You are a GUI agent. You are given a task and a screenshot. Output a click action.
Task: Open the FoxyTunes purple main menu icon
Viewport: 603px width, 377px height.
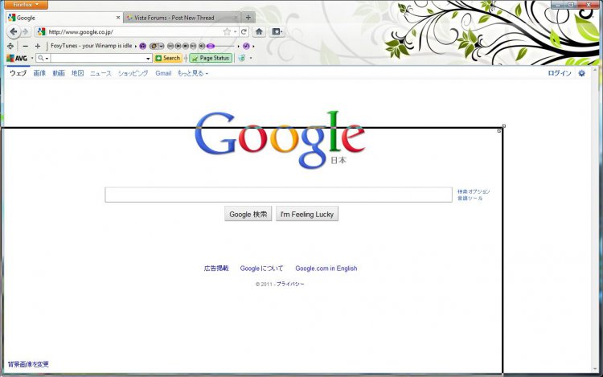pos(142,46)
